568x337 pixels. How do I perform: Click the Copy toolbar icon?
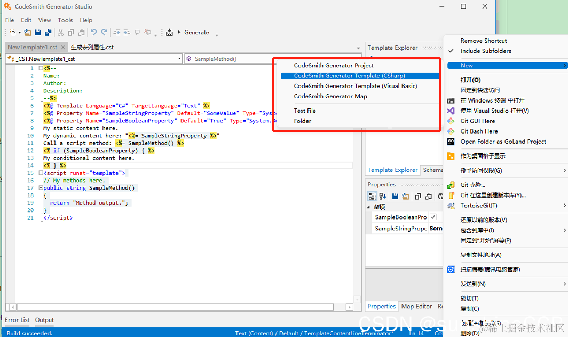[71, 33]
